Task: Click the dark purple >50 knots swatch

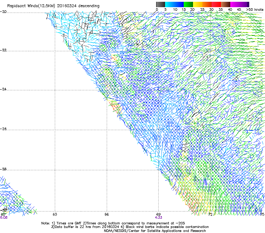Action: point(248,4)
